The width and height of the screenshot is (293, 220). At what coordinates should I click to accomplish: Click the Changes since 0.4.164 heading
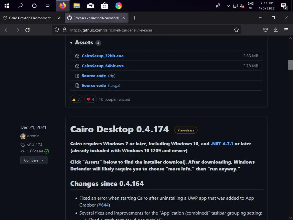pyautogui.click(x=107, y=184)
